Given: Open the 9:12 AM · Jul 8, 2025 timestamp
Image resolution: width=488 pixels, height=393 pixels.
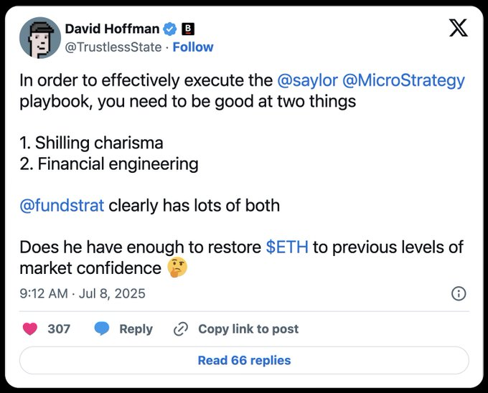Looking at the screenshot, I should pos(83,293).
